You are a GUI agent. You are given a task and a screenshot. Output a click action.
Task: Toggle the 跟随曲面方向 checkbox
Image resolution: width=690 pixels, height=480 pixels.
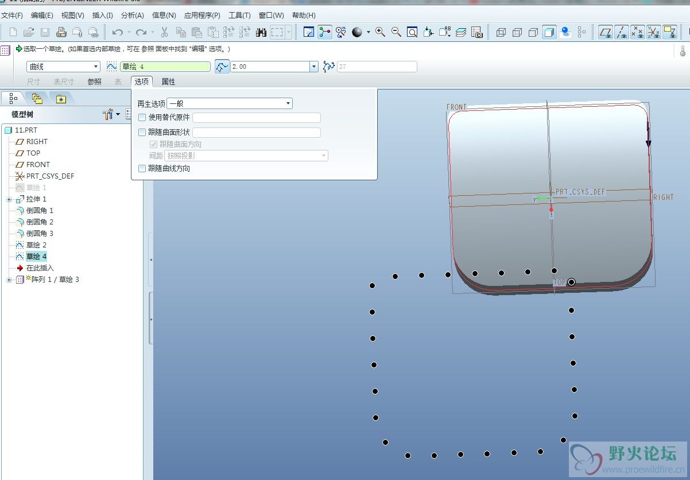click(153, 145)
